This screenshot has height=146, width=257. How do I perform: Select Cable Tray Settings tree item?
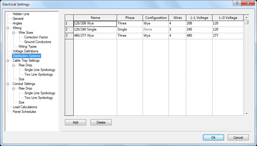26,60
